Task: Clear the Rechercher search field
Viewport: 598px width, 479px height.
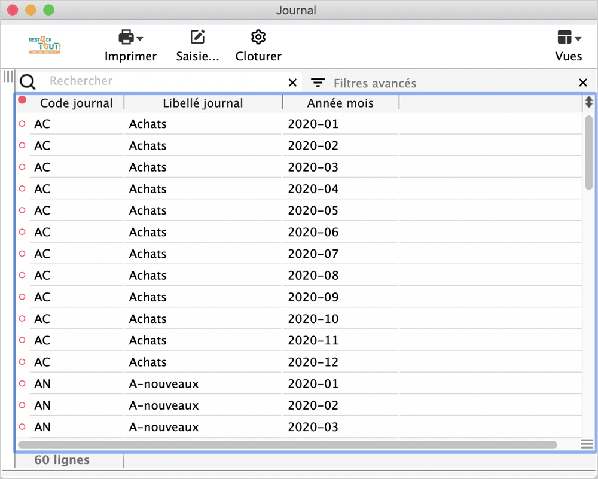Action: [x=292, y=83]
